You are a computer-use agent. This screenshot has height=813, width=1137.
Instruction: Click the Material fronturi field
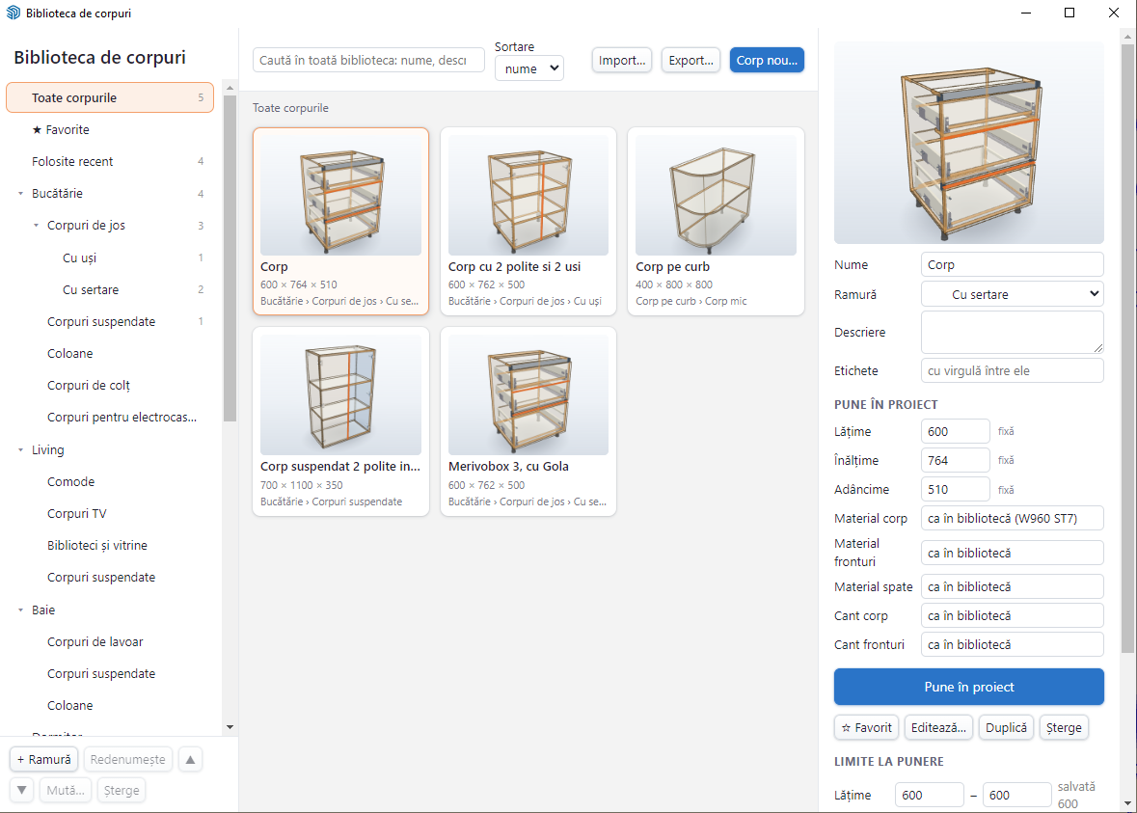click(x=1013, y=553)
